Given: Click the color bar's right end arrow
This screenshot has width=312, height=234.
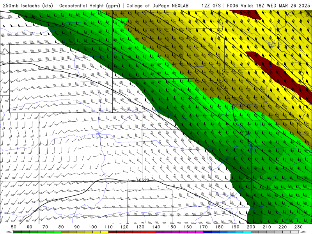Looking at the screenshot, I should [x=303, y=232].
